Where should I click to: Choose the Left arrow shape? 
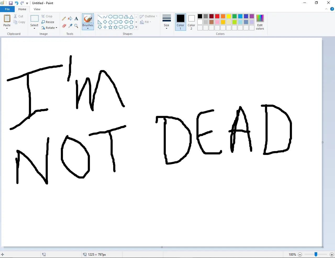coord(126,22)
